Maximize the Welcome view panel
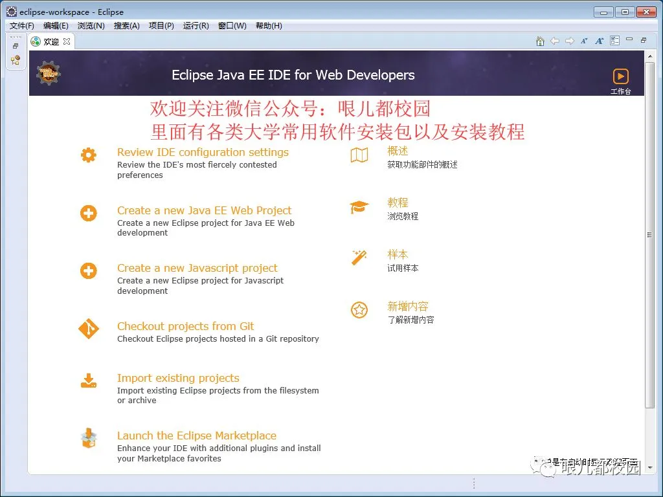The height and width of the screenshot is (497, 663). pos(644,40)
